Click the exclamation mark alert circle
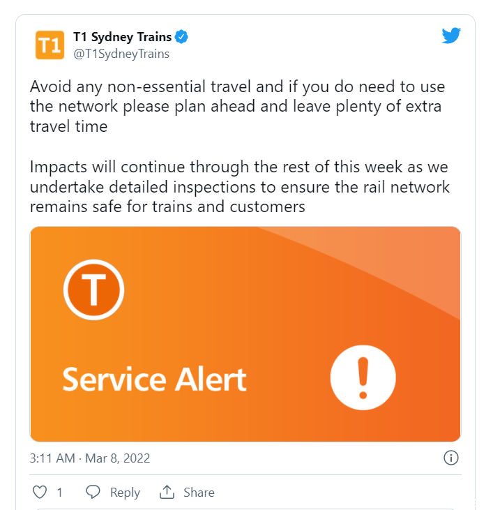 [x=363, y=377]
